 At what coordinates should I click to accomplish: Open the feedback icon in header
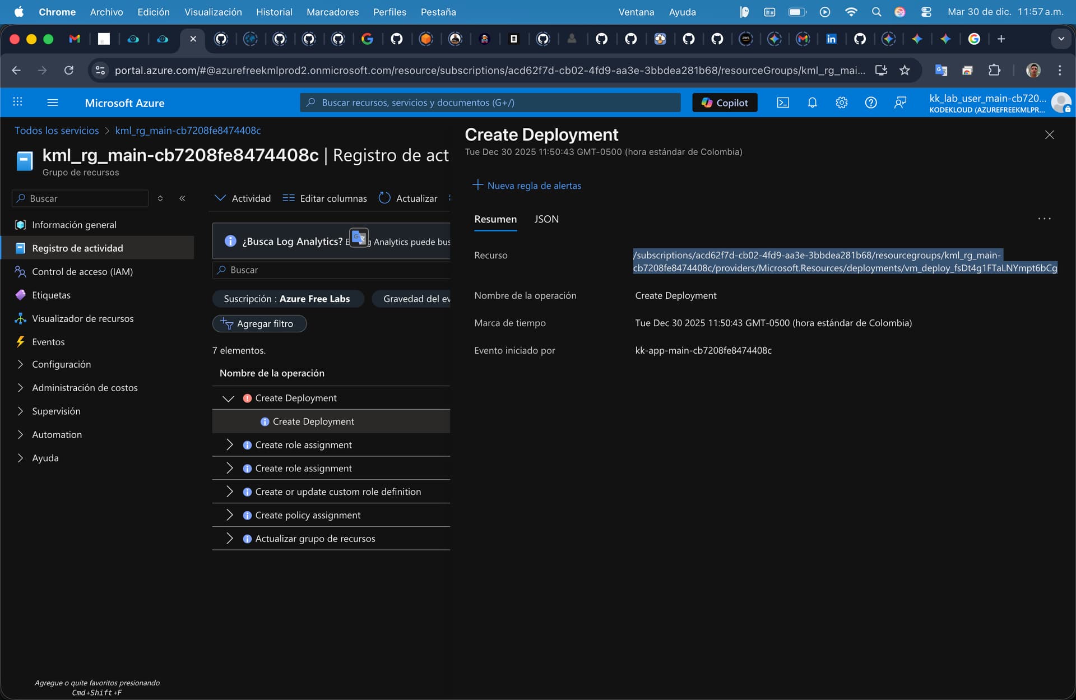tap(900, 103)
